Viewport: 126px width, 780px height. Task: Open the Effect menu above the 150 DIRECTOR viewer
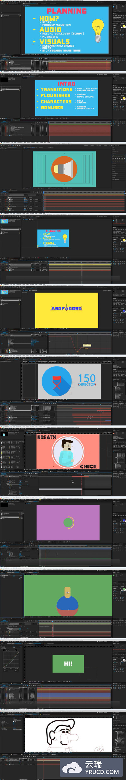pyautogui.click(x=27, y=355)
